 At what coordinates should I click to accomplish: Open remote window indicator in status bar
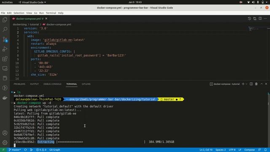(x=3, y=150)
